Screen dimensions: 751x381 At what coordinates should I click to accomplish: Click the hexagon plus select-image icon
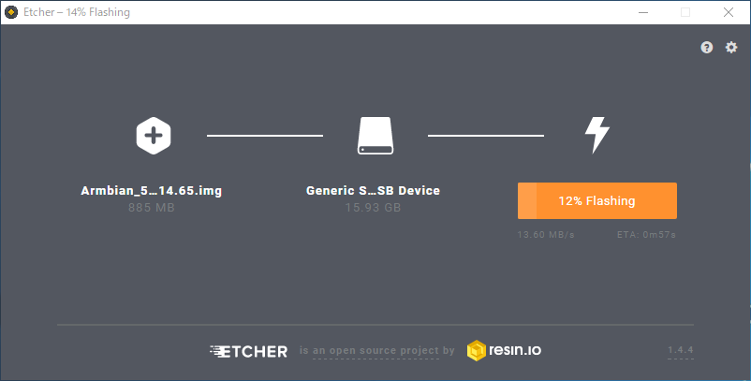pyautogui.click(x=154, y=136)
